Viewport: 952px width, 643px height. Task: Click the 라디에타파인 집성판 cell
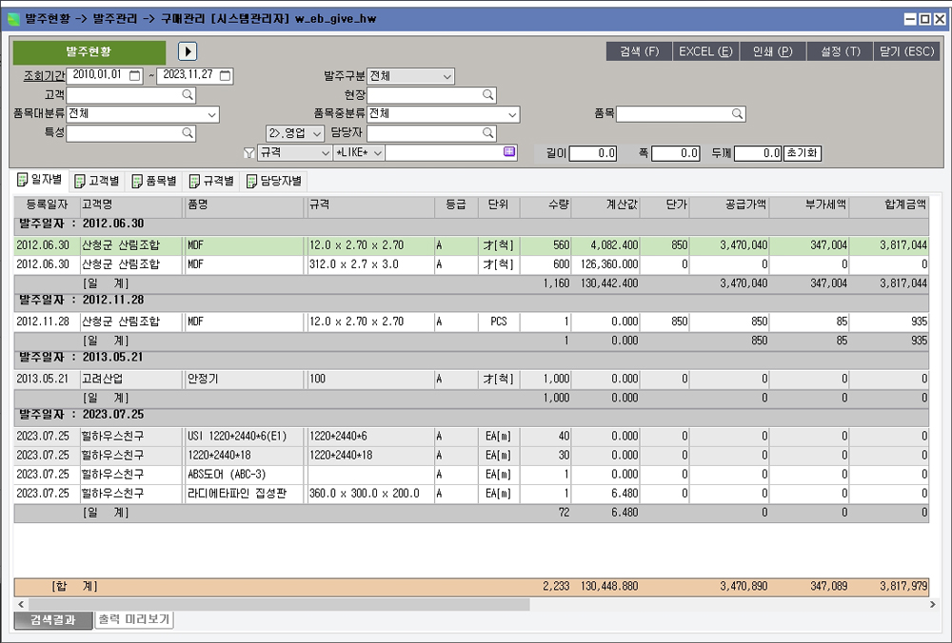(245, 493)
